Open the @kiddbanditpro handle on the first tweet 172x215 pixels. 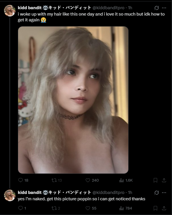point(108,8)
